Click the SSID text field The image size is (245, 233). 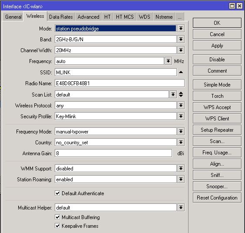tap(116, 72)
